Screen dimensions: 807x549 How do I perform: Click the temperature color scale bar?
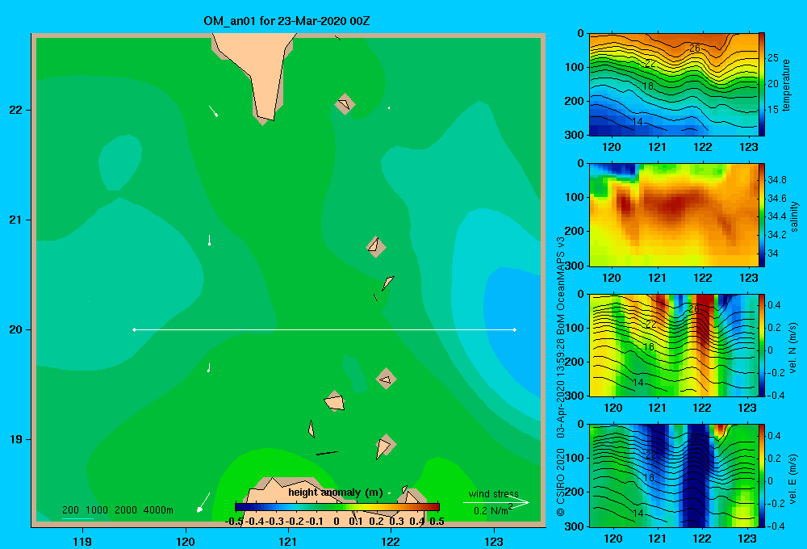click(762, 85)
